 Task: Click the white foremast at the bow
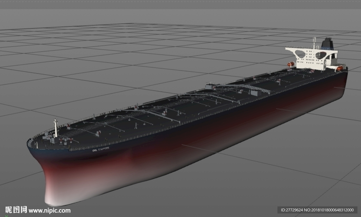click(55, 128)
